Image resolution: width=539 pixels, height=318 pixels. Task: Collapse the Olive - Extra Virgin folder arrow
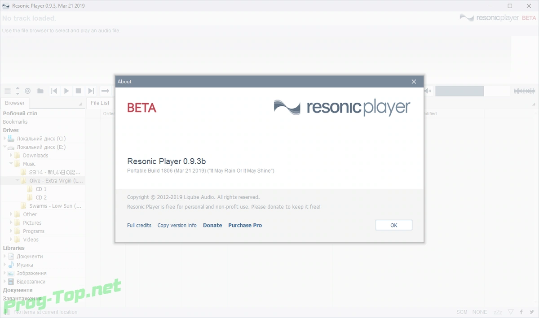[18, 181]
